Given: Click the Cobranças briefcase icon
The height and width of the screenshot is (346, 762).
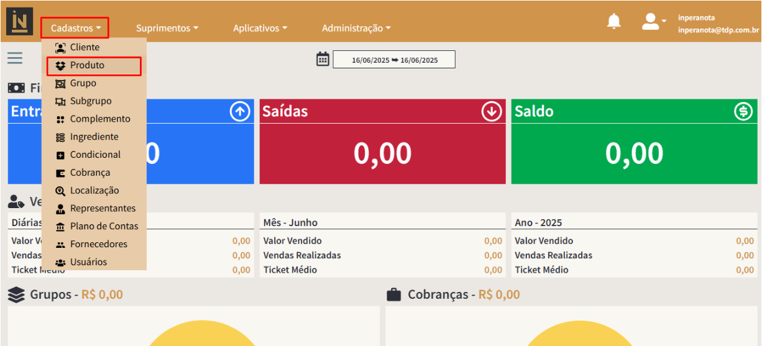Looking at the screenshot, I should pyautogui.click(x=394, y=294).
